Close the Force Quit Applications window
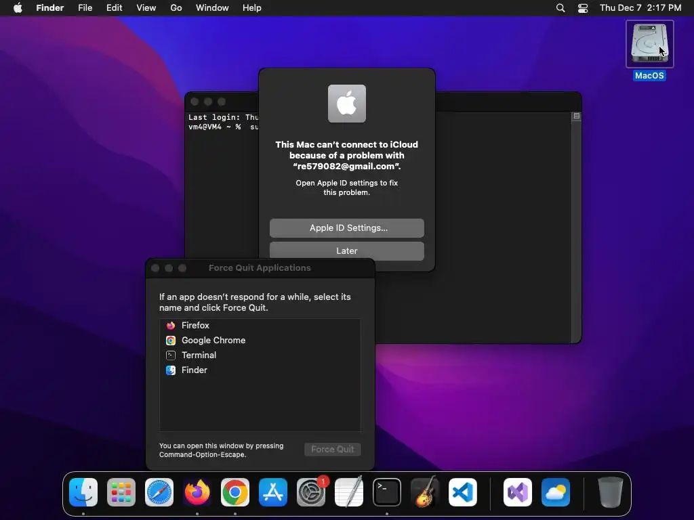Screen dimensions: 694x520 [155, 268]
